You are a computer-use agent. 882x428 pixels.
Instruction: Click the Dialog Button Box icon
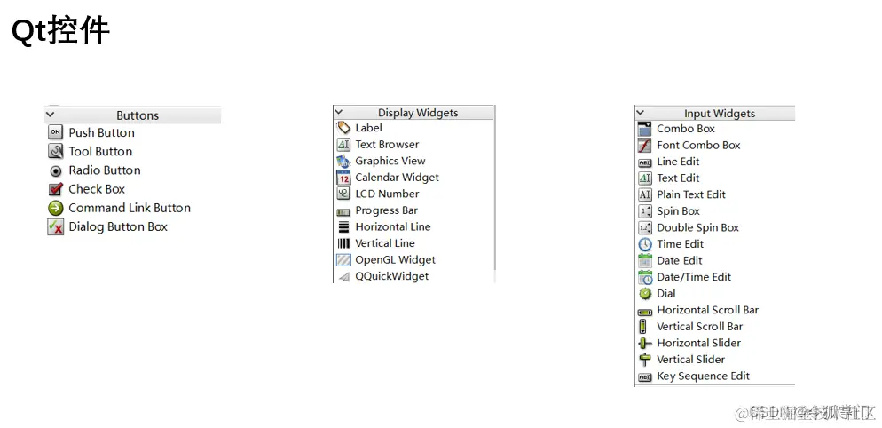point(55,227)
